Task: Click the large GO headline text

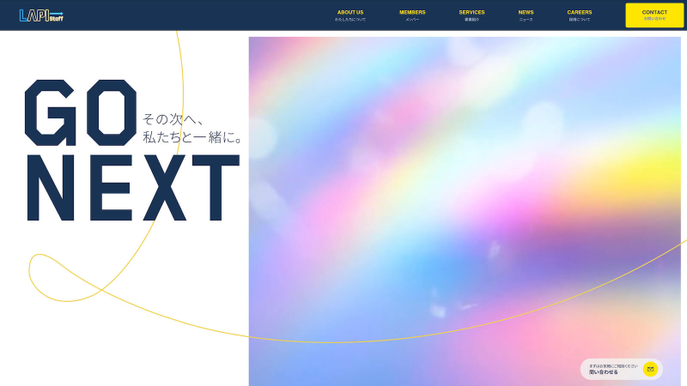Action: 80,113
